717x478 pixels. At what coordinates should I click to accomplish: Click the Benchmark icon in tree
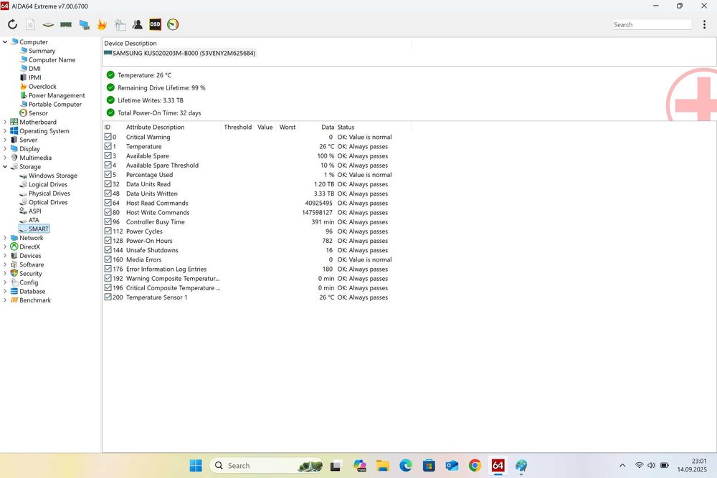click(x=14, y=300)
